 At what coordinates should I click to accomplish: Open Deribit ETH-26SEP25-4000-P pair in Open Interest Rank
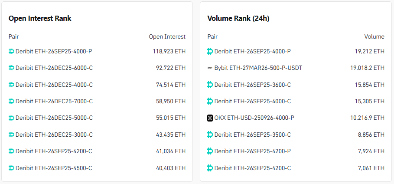[54, 51]
